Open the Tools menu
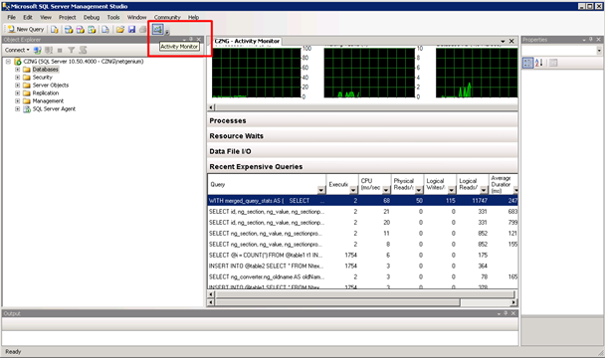The image size is (605, 358). point(113,17)
